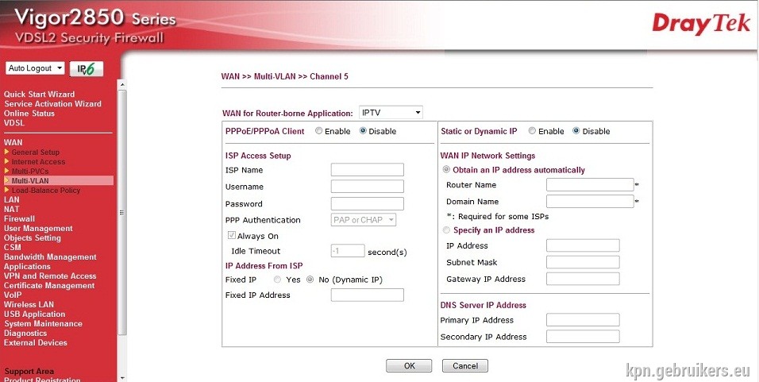
Task: Click the Idle Timeout field
Action: [348, 251]
